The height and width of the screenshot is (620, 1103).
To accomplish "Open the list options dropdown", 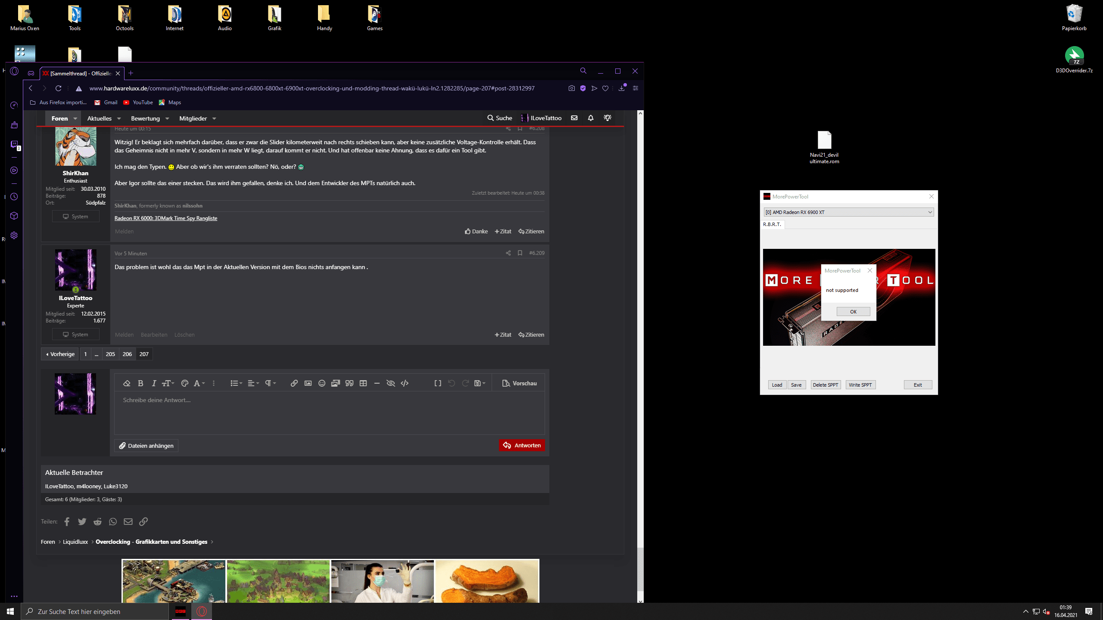I will click(236, 383).
